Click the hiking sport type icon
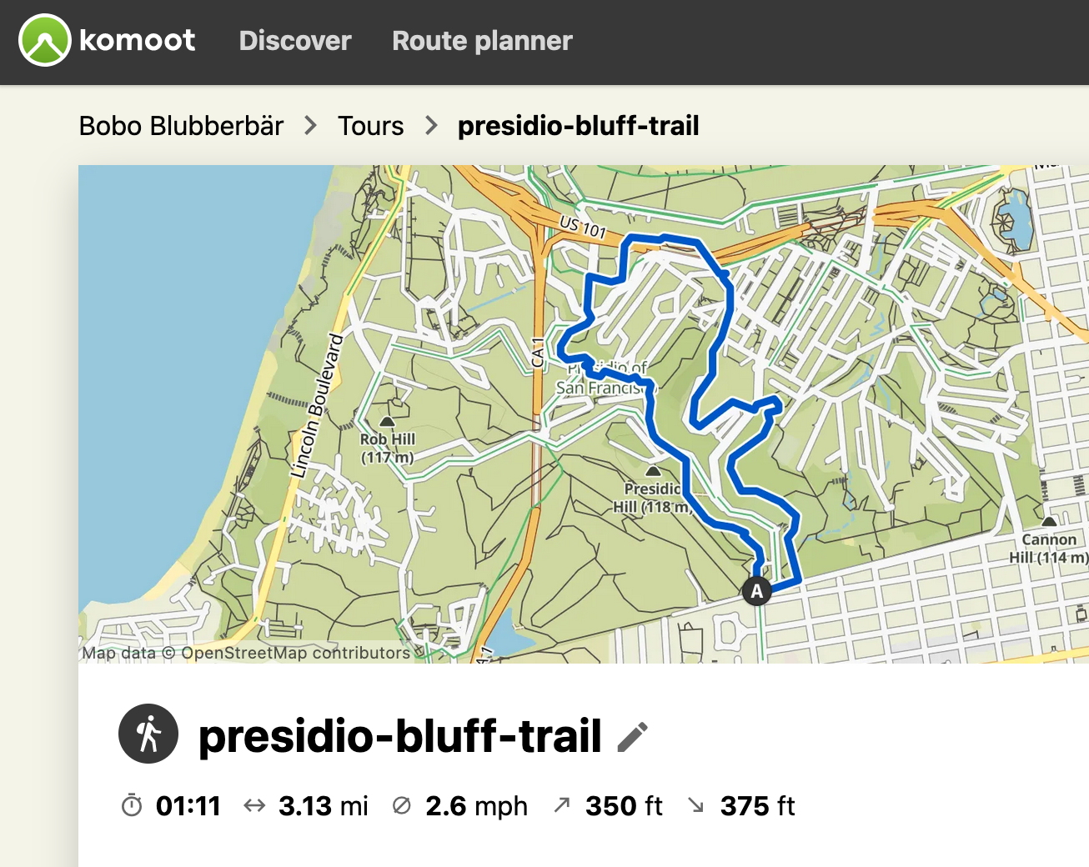The image size is (1089, 867). coord(148,734)
